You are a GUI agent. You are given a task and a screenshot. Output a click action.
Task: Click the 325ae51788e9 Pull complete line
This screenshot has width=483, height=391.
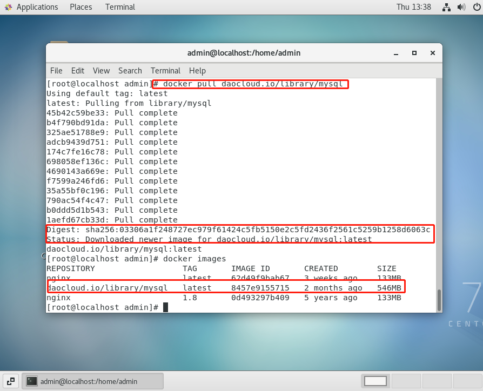(112, 132)
